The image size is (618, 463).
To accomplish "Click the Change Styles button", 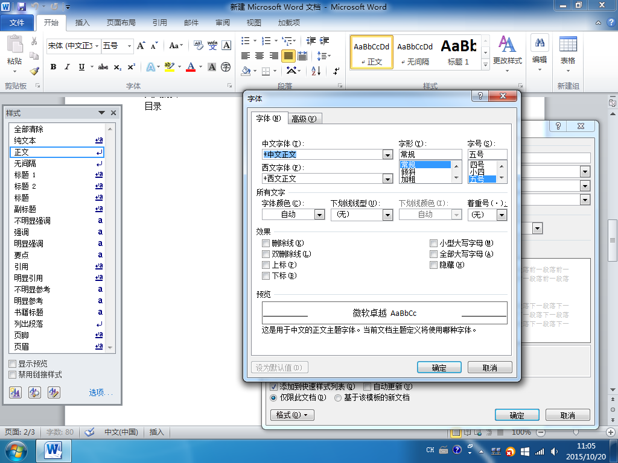I will pos(507,53).
